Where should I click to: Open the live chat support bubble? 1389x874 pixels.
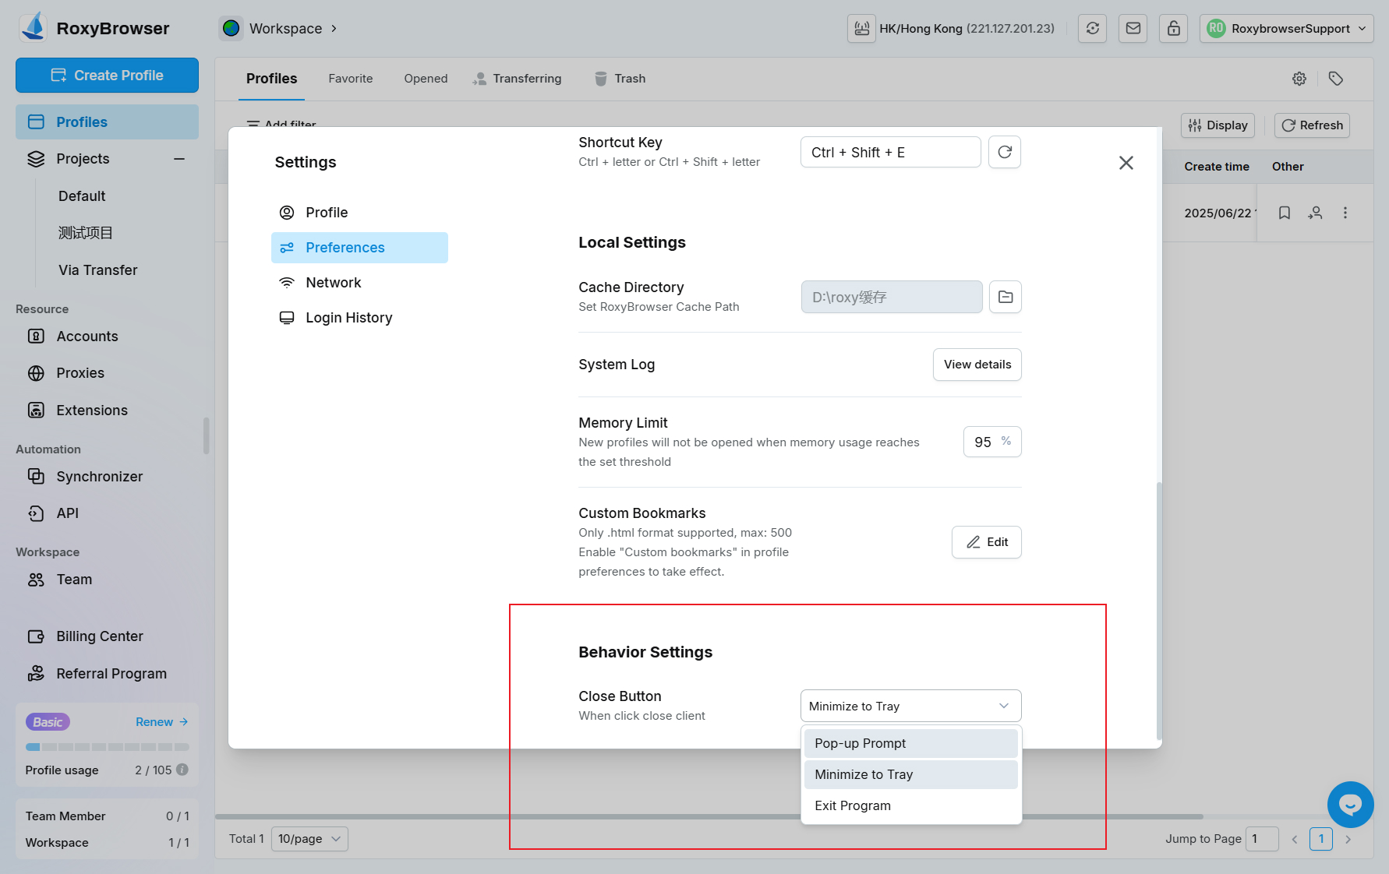pyautogui.click(x=1349, y=805)
